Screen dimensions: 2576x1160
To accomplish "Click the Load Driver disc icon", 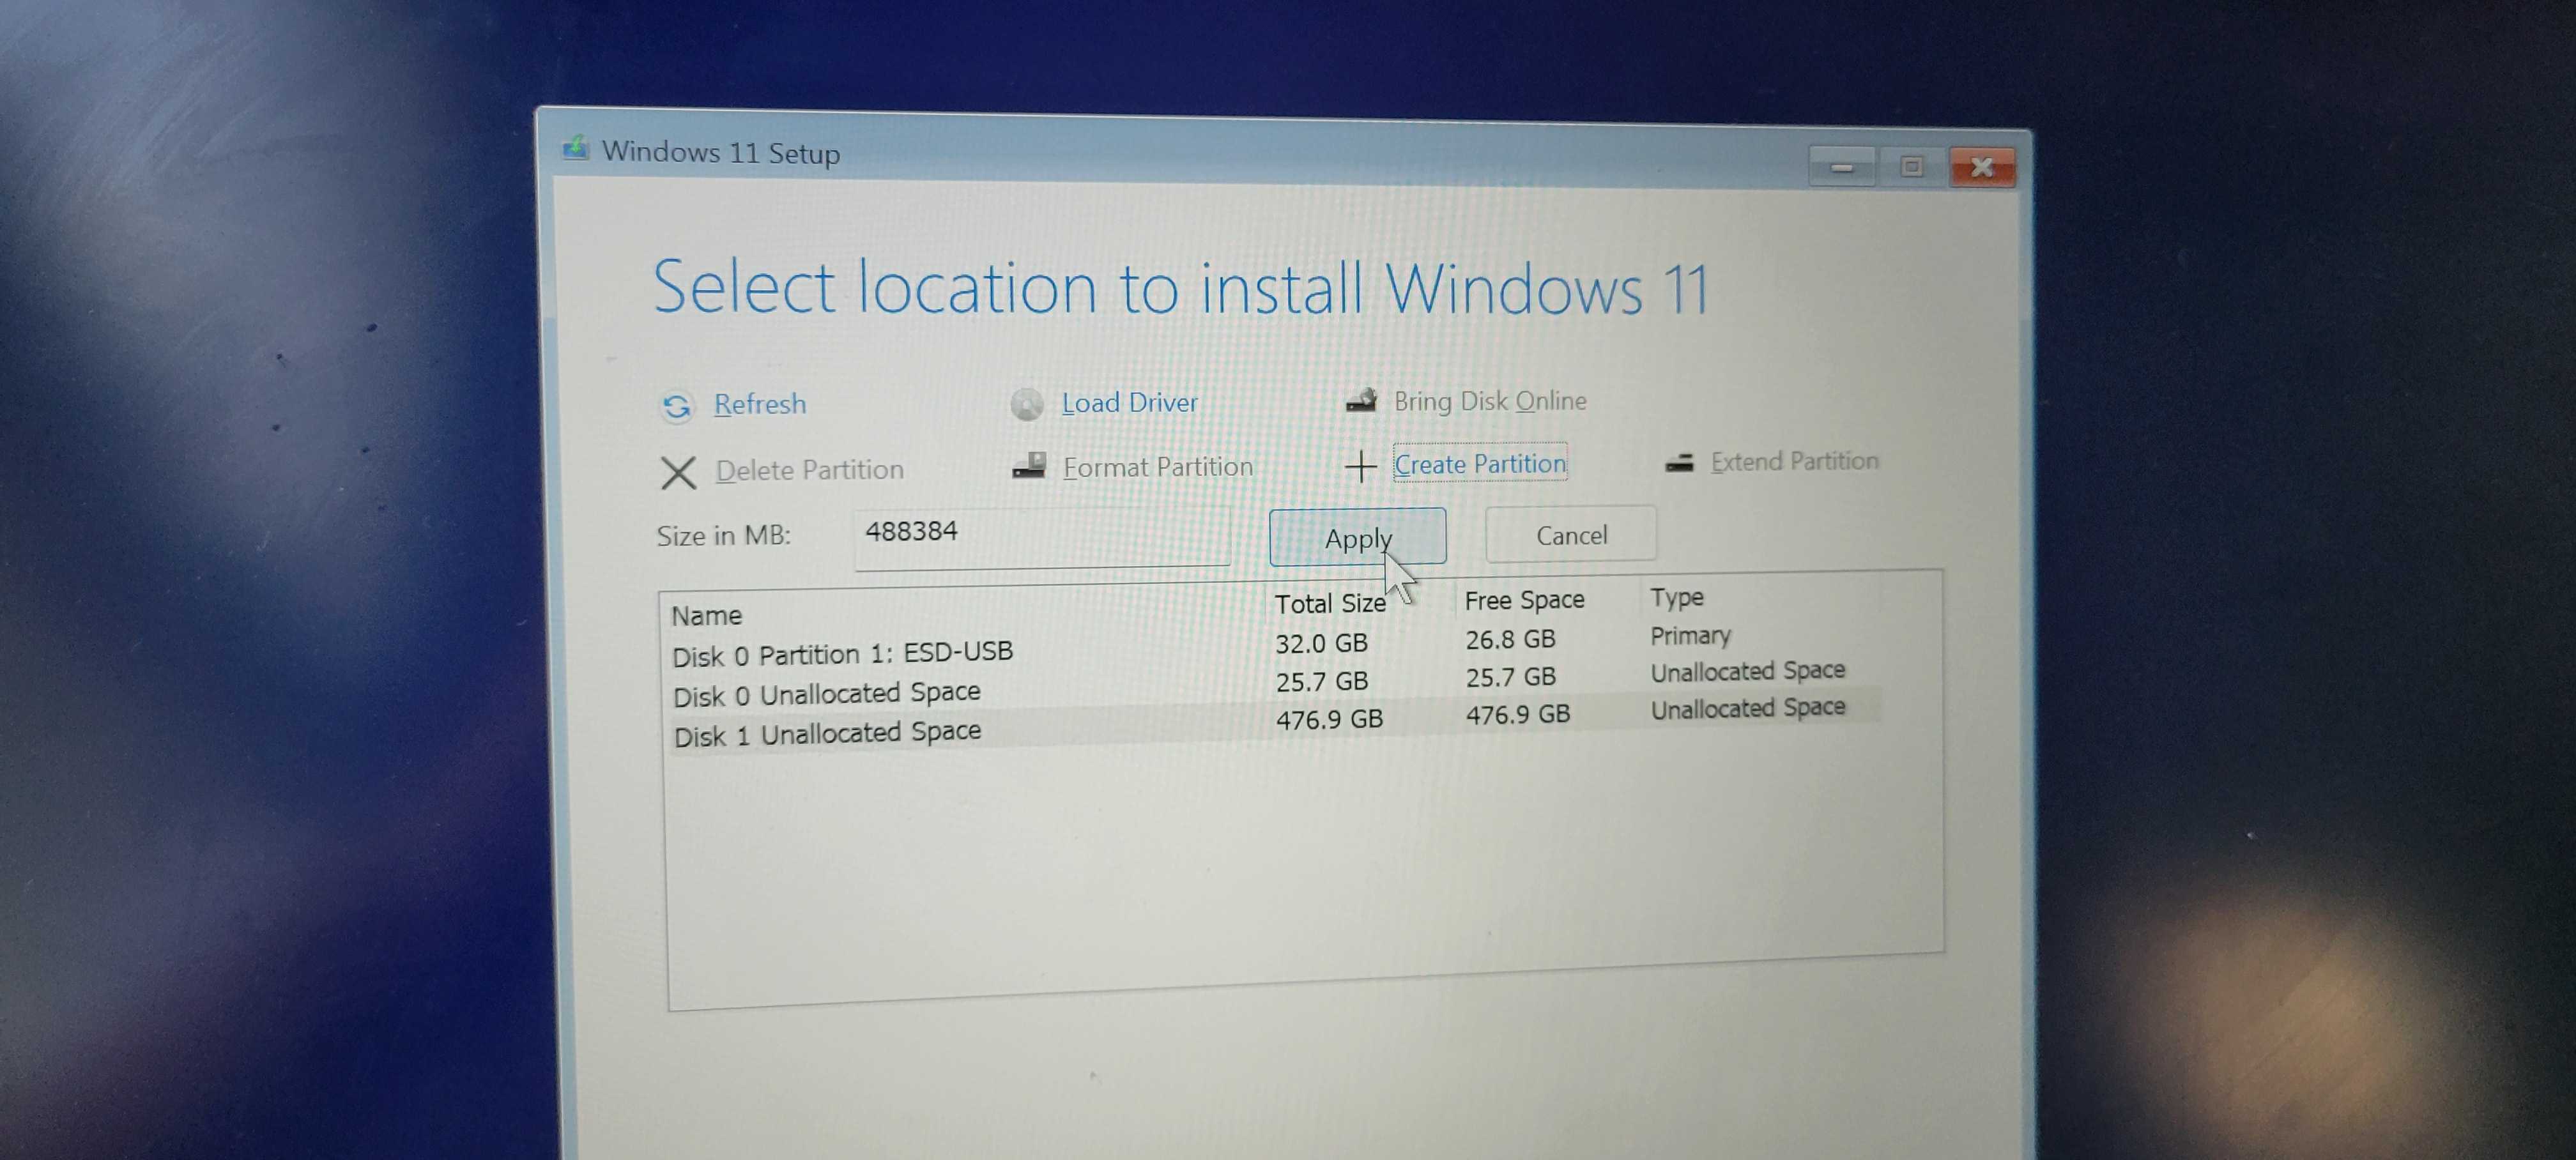I will (x=1027, y=404).
